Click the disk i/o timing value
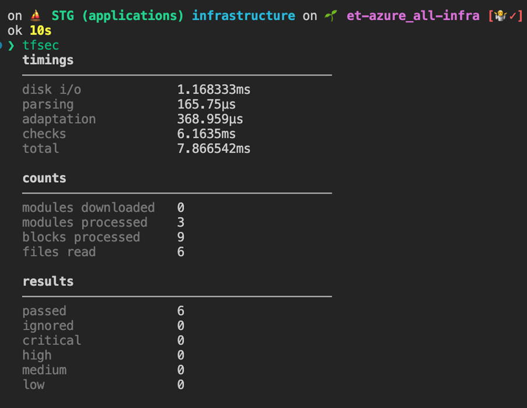This screenshot has width=527, height=408. (x=214, y=89)
